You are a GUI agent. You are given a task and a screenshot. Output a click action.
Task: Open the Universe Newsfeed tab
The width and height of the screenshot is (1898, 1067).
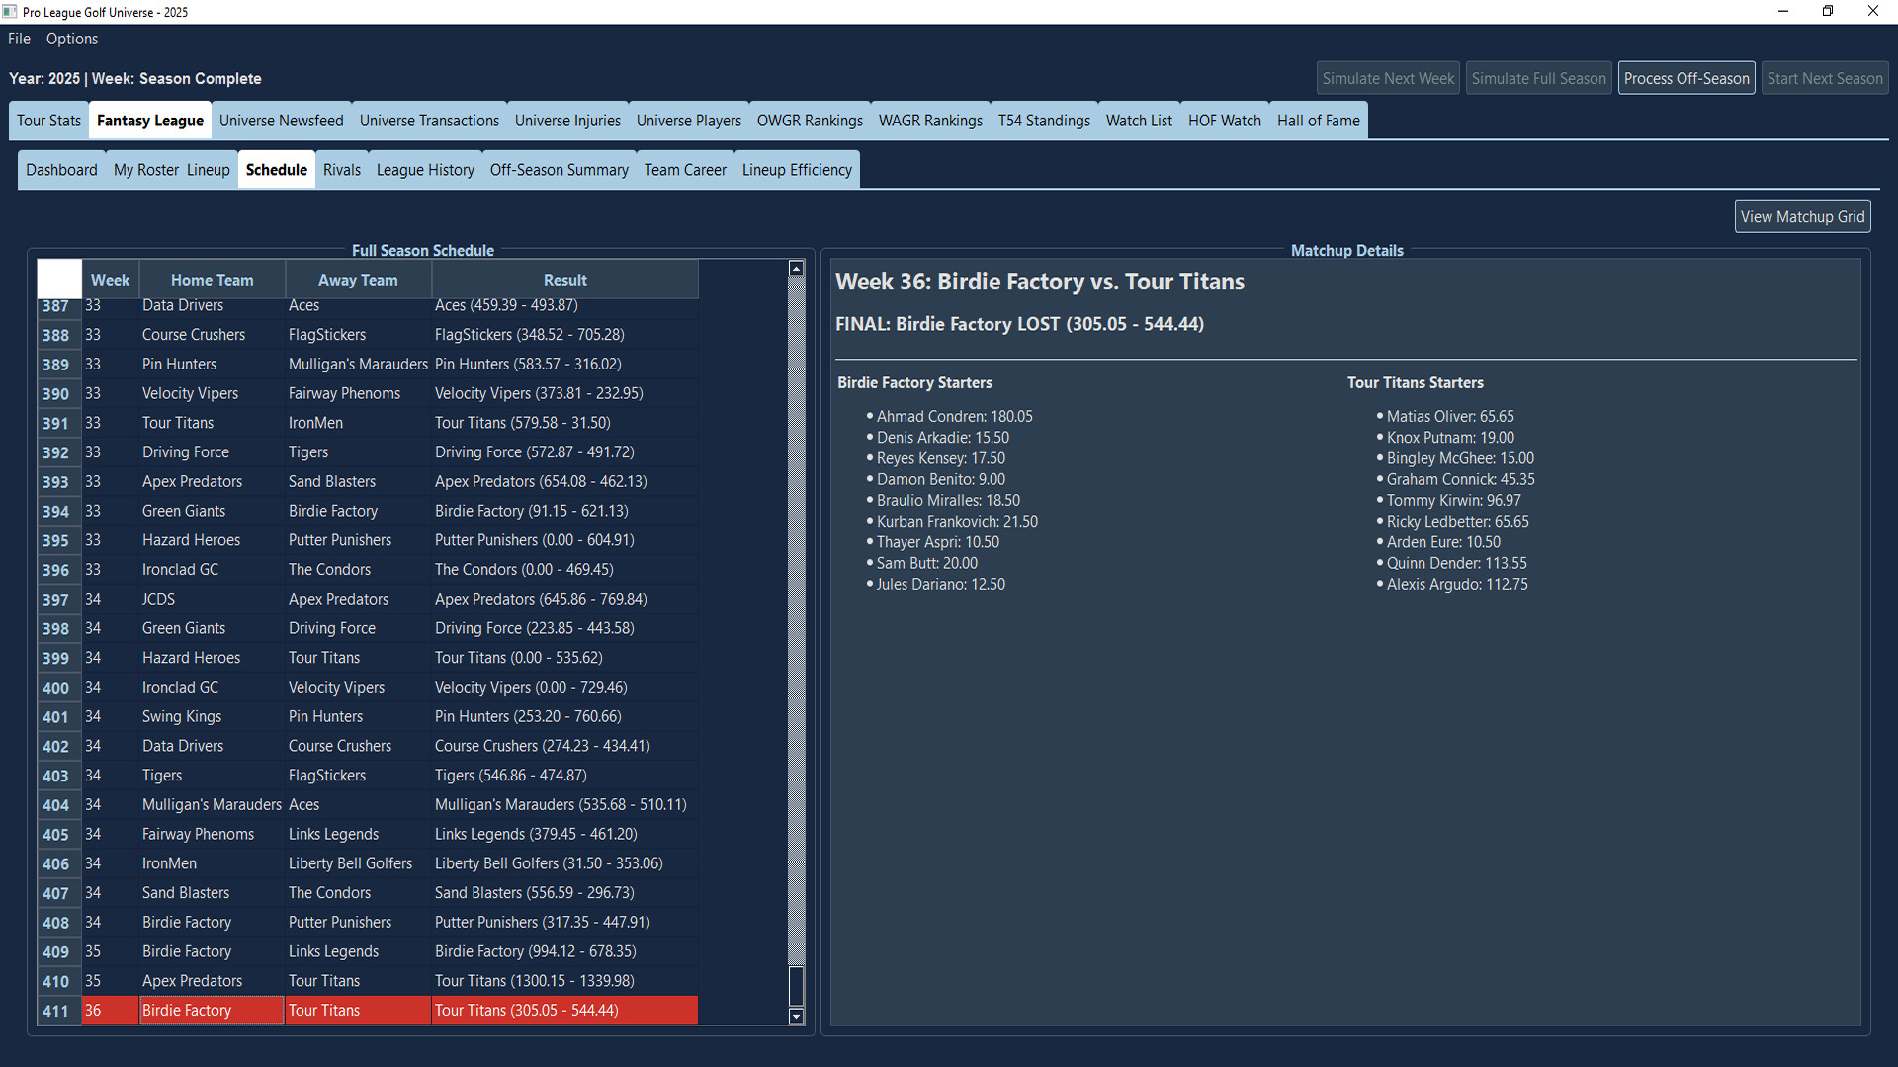coord(282,120)
